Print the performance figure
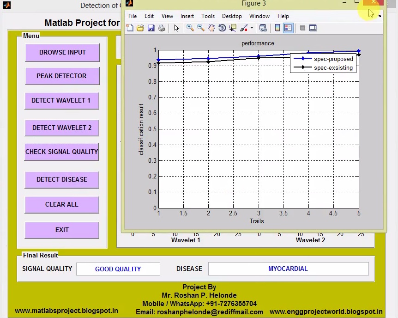This screenshot has width=398, height=318. pyautogui.click(x=162, y=28)
